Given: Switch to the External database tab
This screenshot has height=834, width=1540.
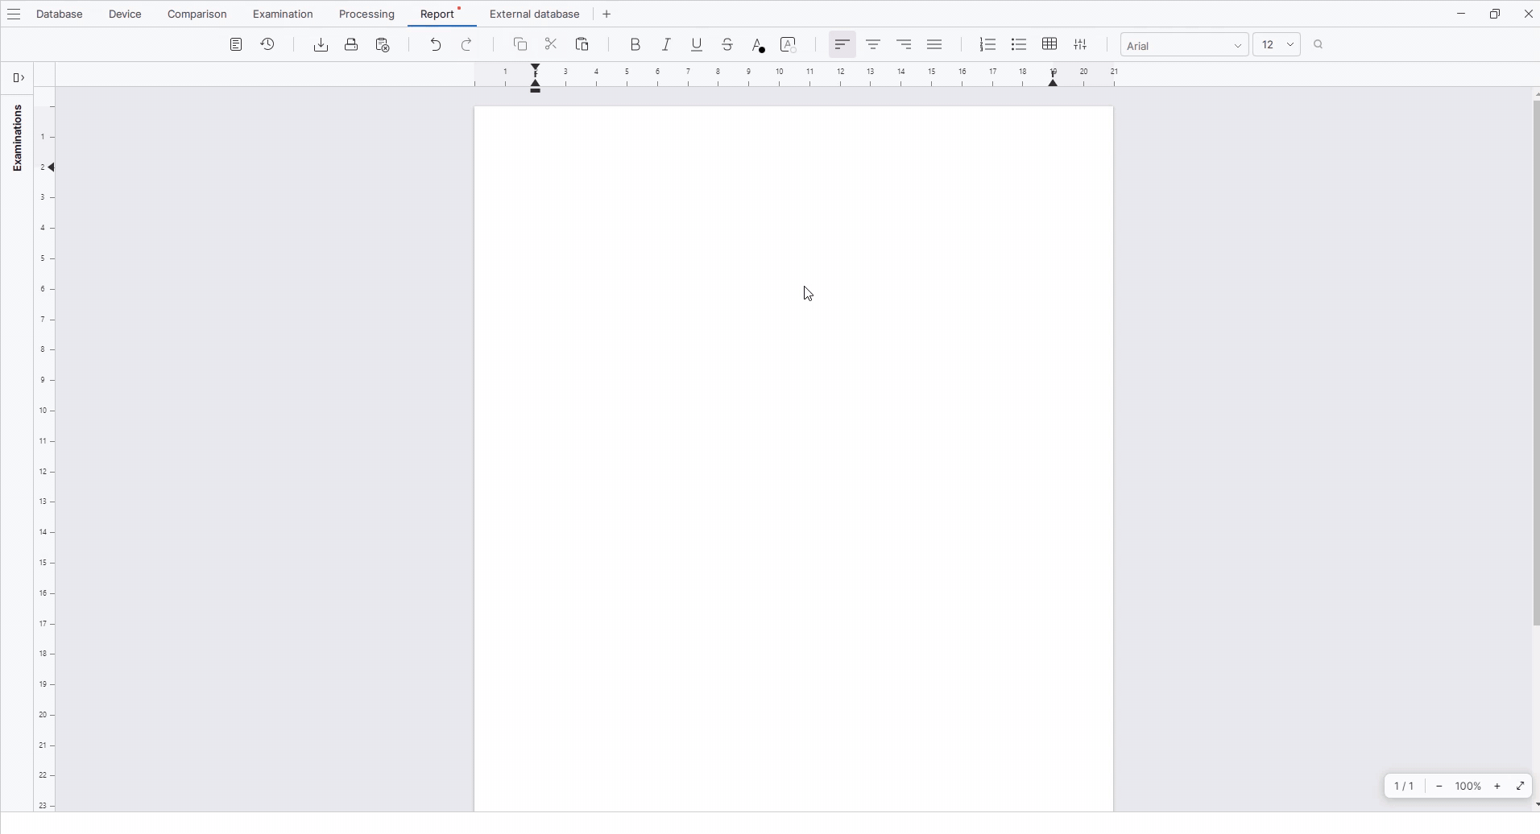Looking at the screenshot, I should pos(535,14).
